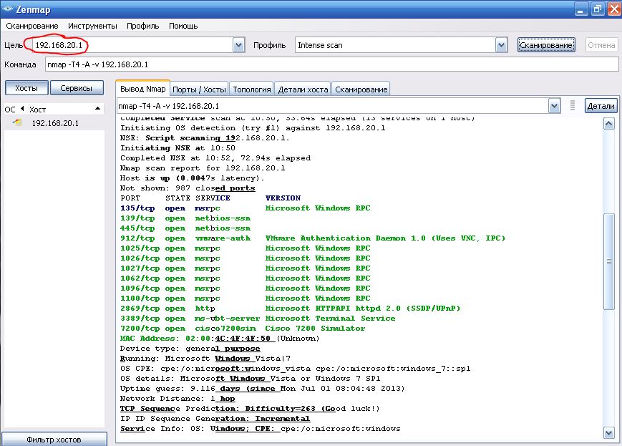Click the Фильтр хостов button

[54, 440]
